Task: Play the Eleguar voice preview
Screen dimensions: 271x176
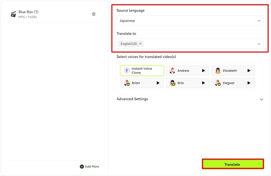Action: (249, 83)
